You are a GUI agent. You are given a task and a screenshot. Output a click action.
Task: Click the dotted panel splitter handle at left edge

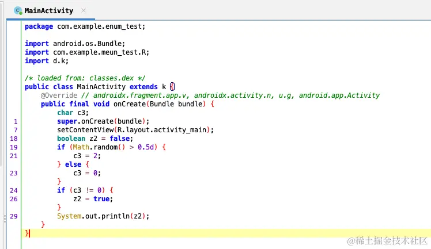tap(5, 219)
